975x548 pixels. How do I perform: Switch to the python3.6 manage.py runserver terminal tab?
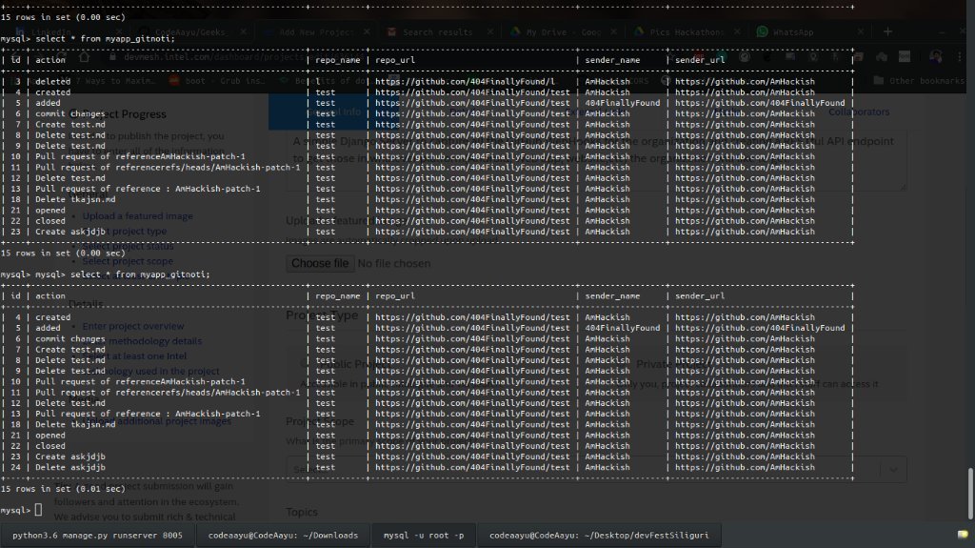98,535
